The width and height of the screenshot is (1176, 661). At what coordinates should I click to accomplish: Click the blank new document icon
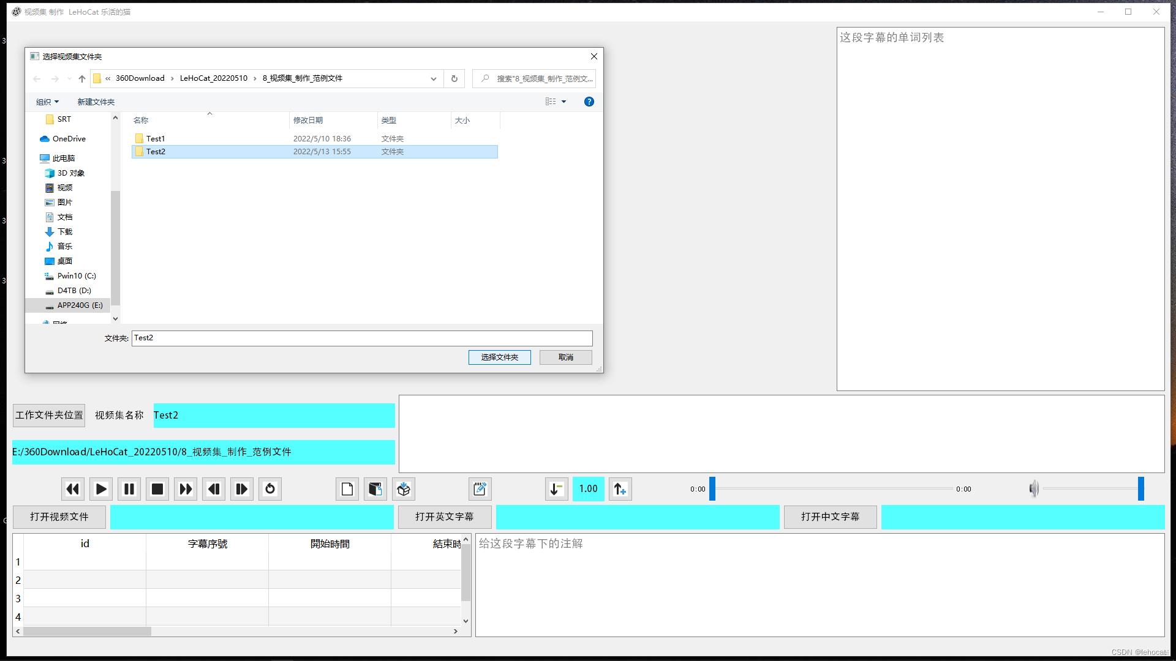point(347,489)
